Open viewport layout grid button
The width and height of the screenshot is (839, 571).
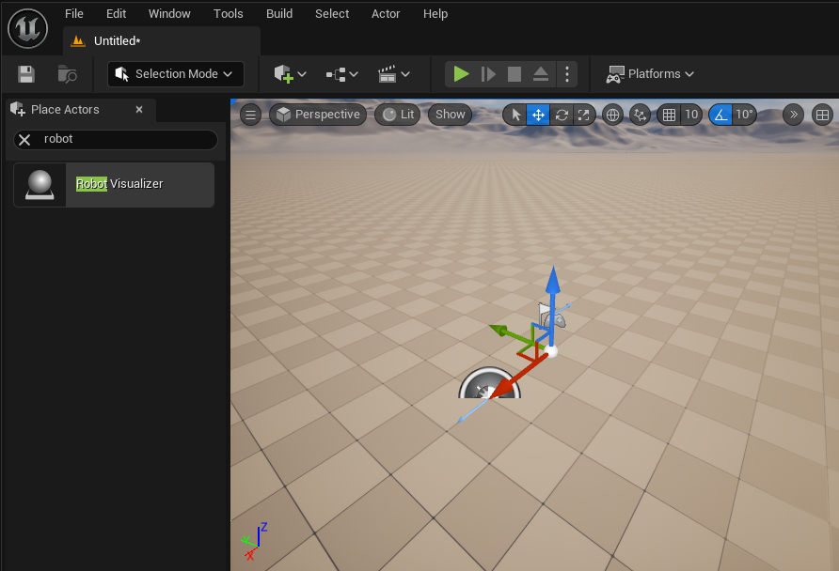[822, 115]
